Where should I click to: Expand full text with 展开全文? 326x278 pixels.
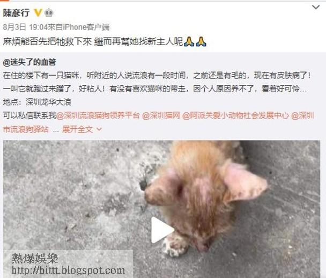pos(77,129)
